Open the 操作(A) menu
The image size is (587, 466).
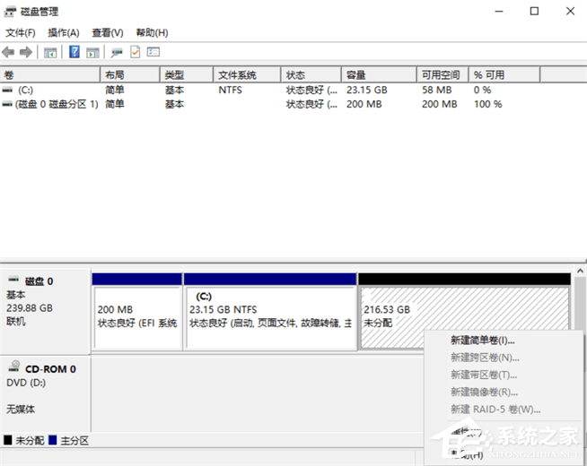pos(64,33)
